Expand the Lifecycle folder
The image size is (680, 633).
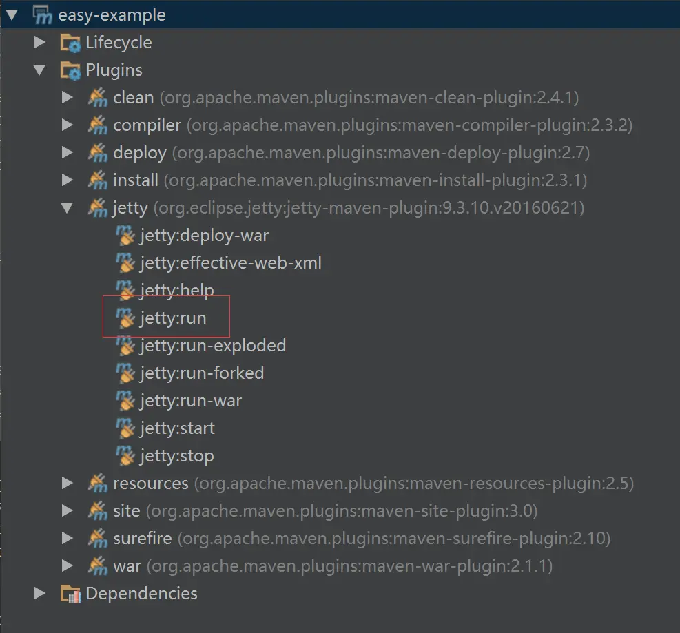40,43
